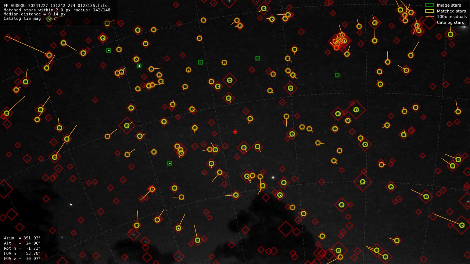Click the '100x residuals' legend label

pos(452,17)
